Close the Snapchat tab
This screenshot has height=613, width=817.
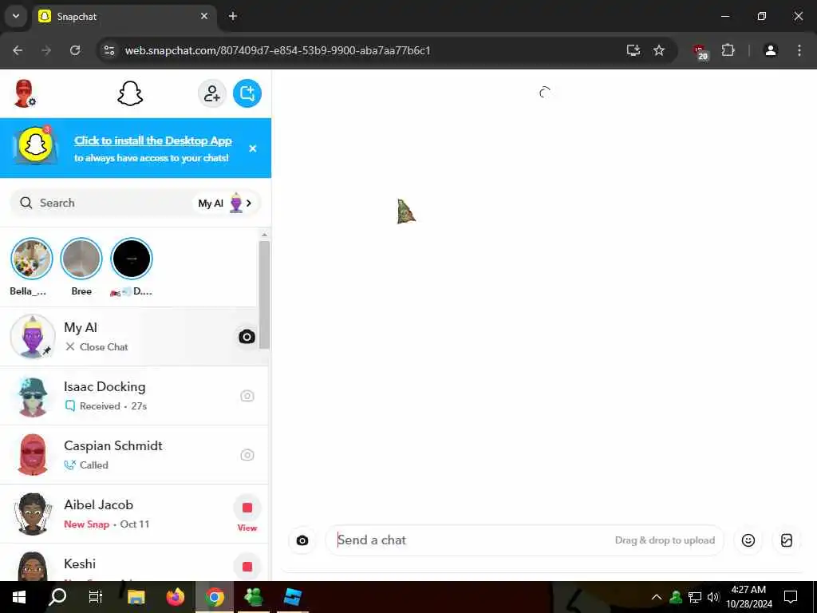[204, 16]
